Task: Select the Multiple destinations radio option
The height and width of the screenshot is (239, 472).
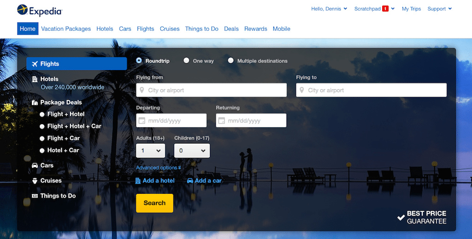Action: tap(230, 60)
